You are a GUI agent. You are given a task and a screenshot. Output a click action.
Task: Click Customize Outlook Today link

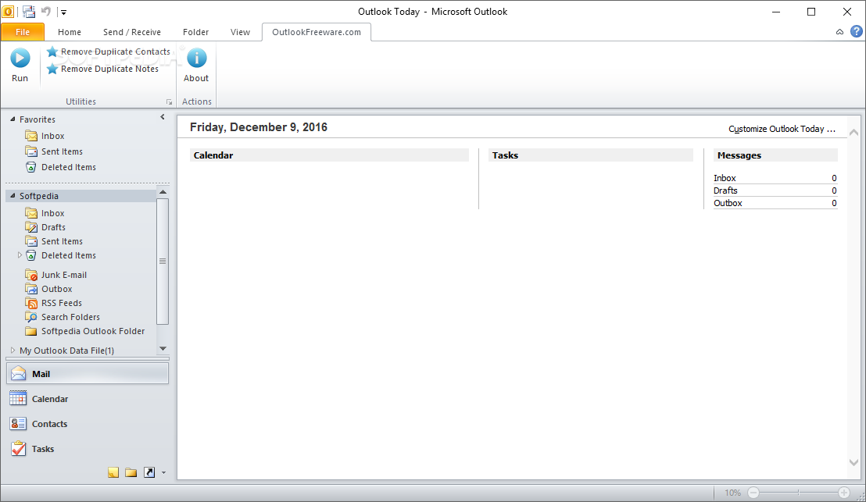[782, 129]
